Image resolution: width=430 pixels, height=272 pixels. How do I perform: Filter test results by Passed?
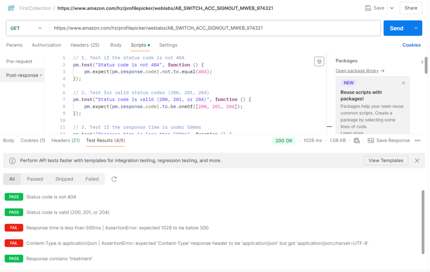(35, 179)
